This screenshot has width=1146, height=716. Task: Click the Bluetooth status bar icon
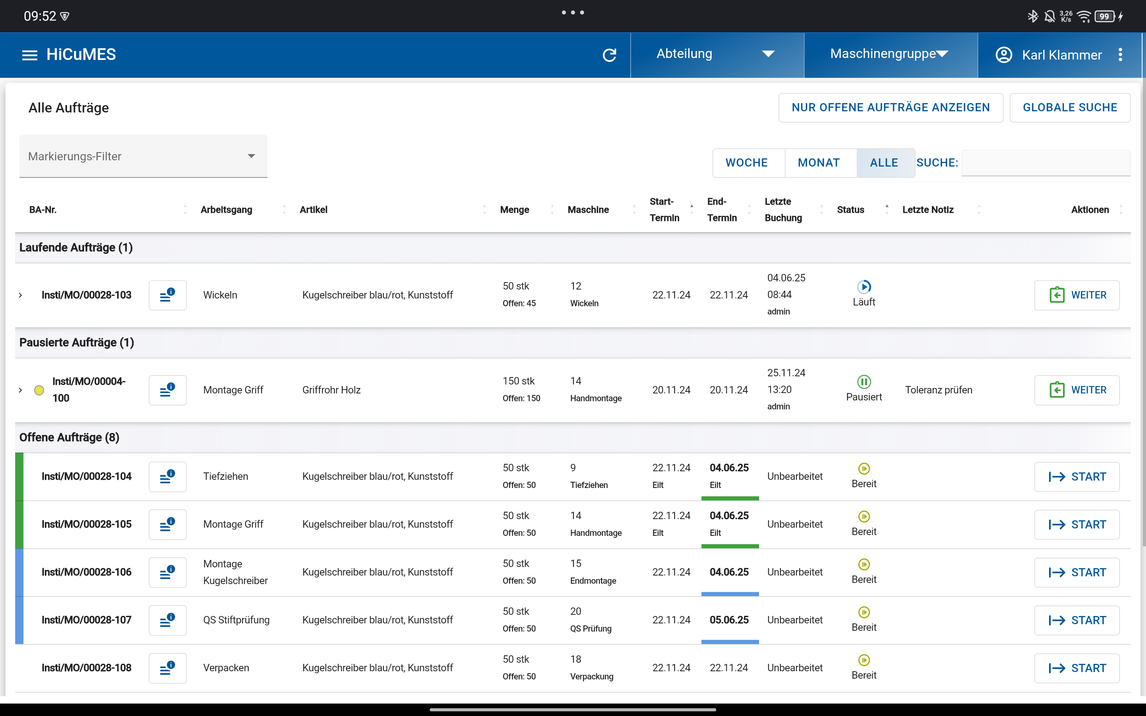(1032, 16)
